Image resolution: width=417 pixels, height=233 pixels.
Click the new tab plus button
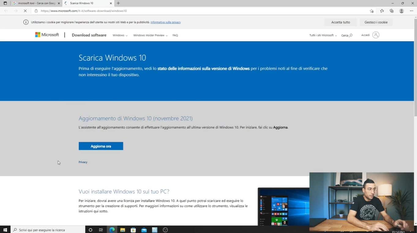(118, 3)
